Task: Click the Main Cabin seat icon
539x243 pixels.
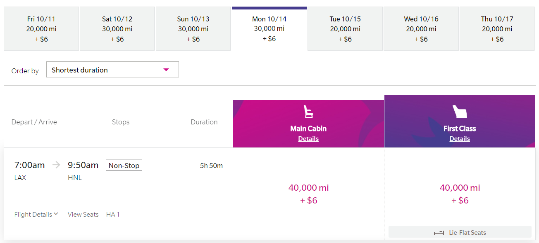Action: coord(308,112)
